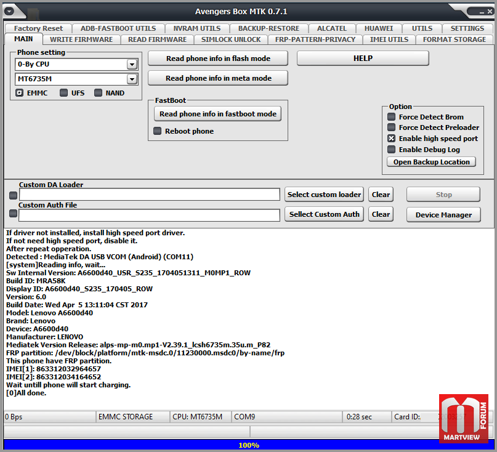The height and width of the screenshot is (452, 497).
Task: Open IMEI UTILS tab
Action: coord(389,39)
